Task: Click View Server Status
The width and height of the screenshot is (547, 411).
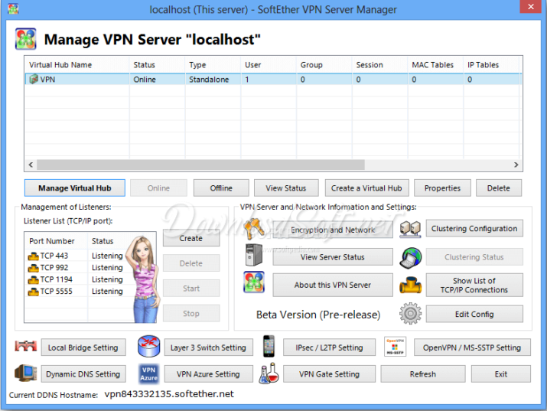Action: coord(333,257)
